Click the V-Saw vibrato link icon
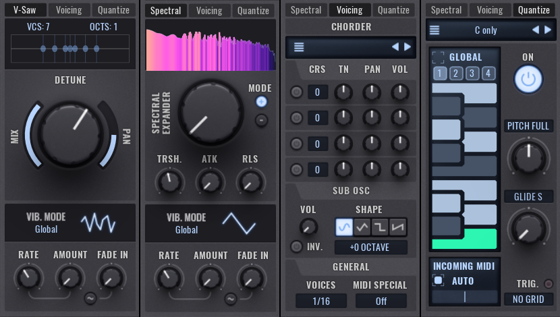 pyautogui.click(x=90, y=299)
